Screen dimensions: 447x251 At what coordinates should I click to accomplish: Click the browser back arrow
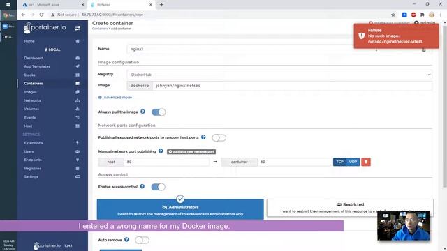pyautogui.click(x=23, y=15)
